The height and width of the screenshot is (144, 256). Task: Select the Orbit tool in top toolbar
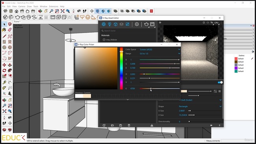click(40, 11)
